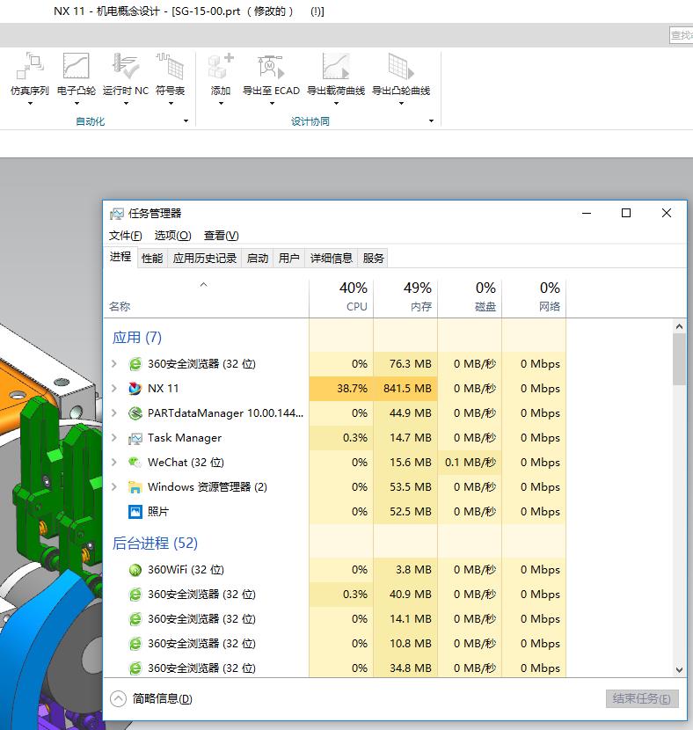The height and width of the screenshot is (730, 693).
Task: Open the 查看(V) menu
Action: pos(221,236)
